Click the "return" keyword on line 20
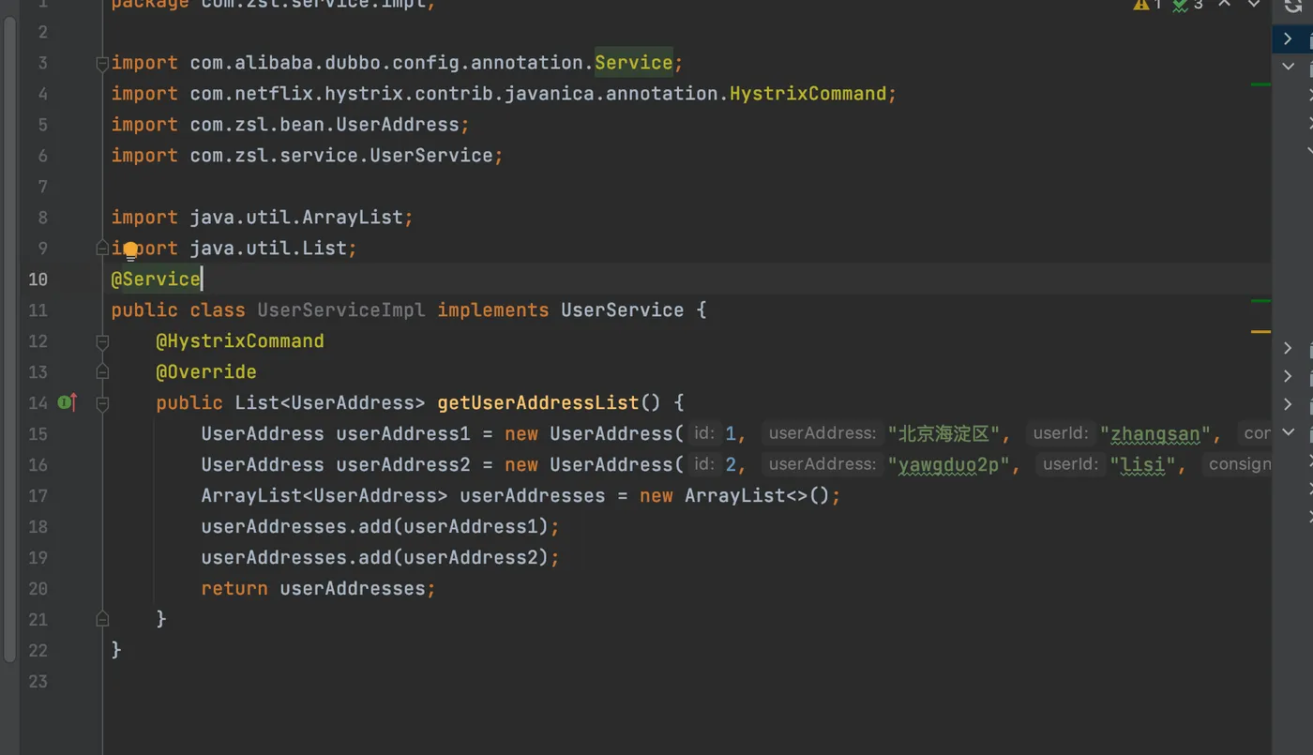The image size is (1313, 755). (x=234, y=589)
